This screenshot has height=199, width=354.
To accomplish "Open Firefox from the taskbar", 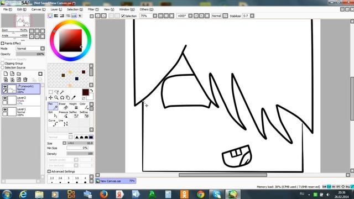I will point(104,194).
